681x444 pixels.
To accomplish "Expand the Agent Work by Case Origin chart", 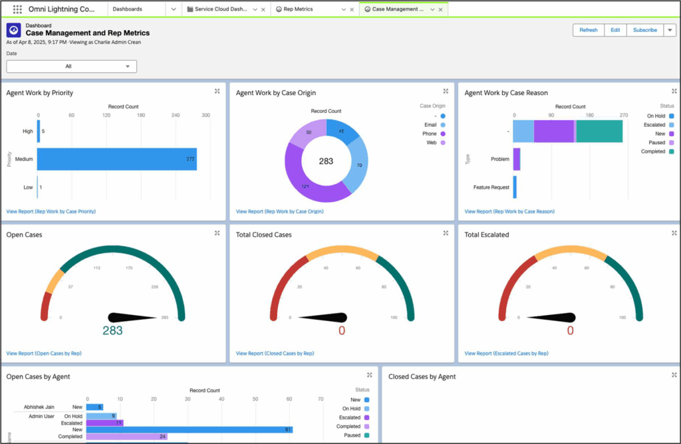I will point(446,92).
